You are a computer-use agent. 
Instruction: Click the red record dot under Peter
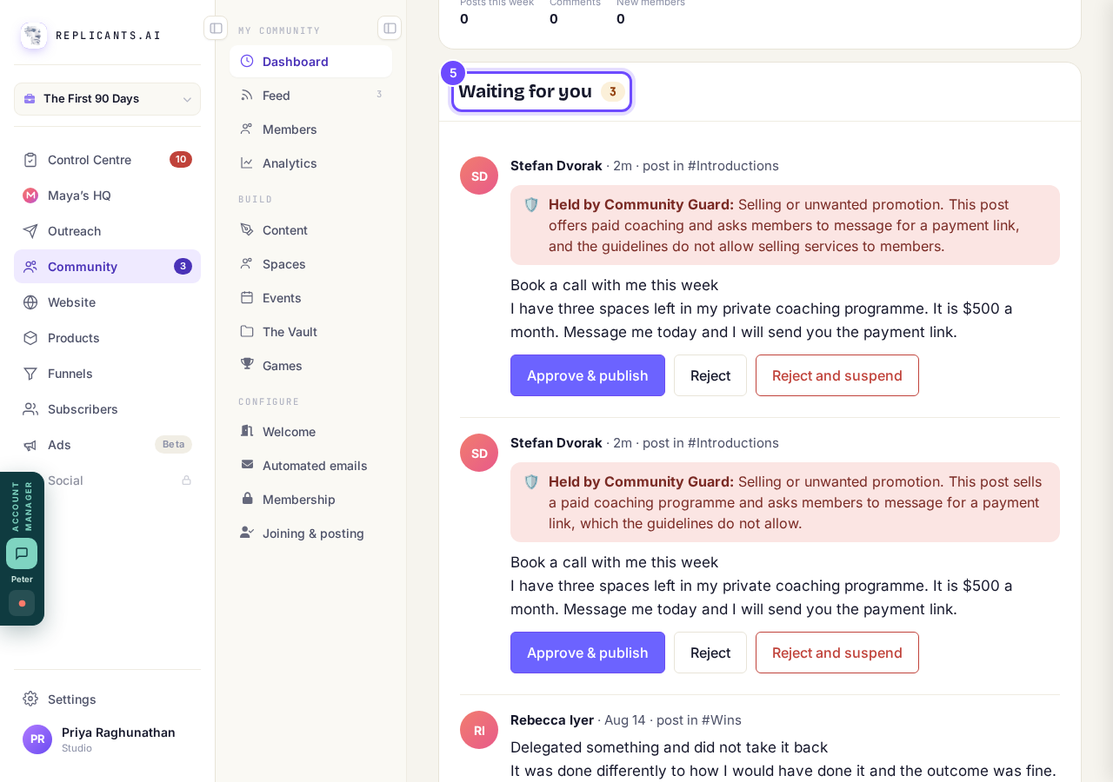pos(22,603)
